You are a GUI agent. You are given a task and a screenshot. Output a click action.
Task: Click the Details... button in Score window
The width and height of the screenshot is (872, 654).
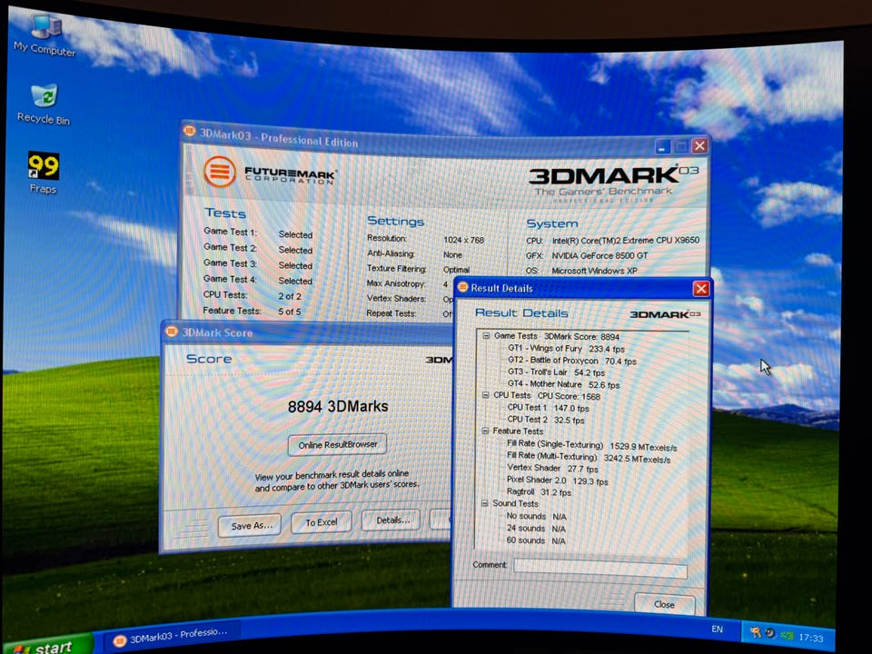point(391,520)
